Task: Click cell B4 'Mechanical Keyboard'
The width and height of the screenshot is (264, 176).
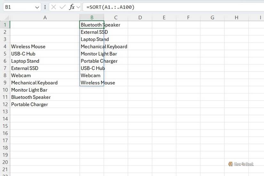Action: pyautogui.click(x=92, y=46)
